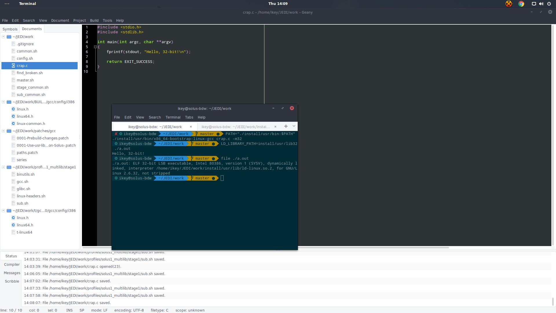Image resolution: width=556 pixels, height=313 pixels.
Task: Open Geany Search menu
Action: point(29,21)
